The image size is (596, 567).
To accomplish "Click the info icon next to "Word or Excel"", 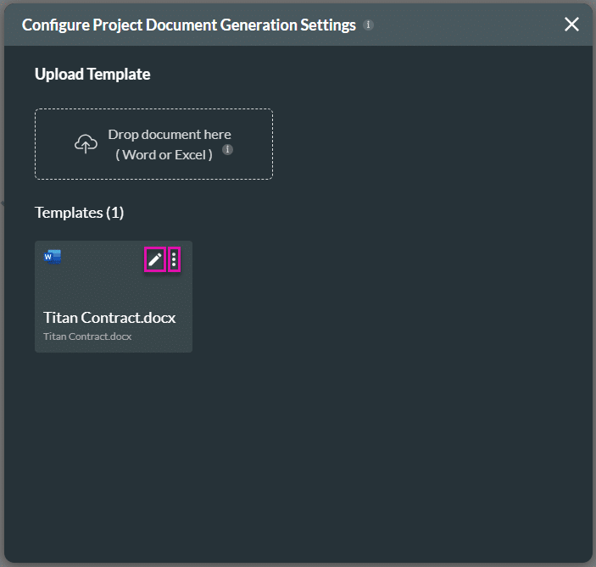I will pos(227,150).
